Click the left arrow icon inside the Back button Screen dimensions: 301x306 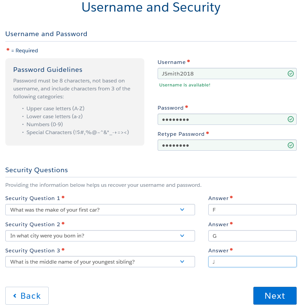tap(15, 296)
